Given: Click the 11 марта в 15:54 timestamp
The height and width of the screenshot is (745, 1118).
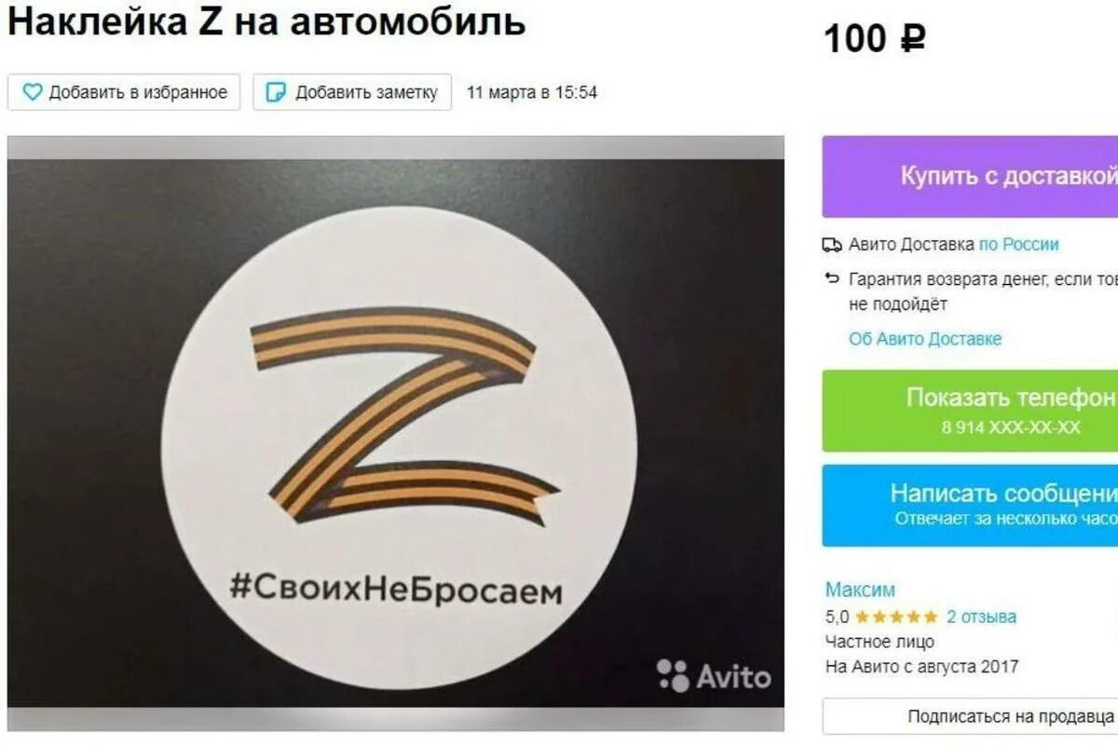Looking at the screenshot, I should 532,92.
